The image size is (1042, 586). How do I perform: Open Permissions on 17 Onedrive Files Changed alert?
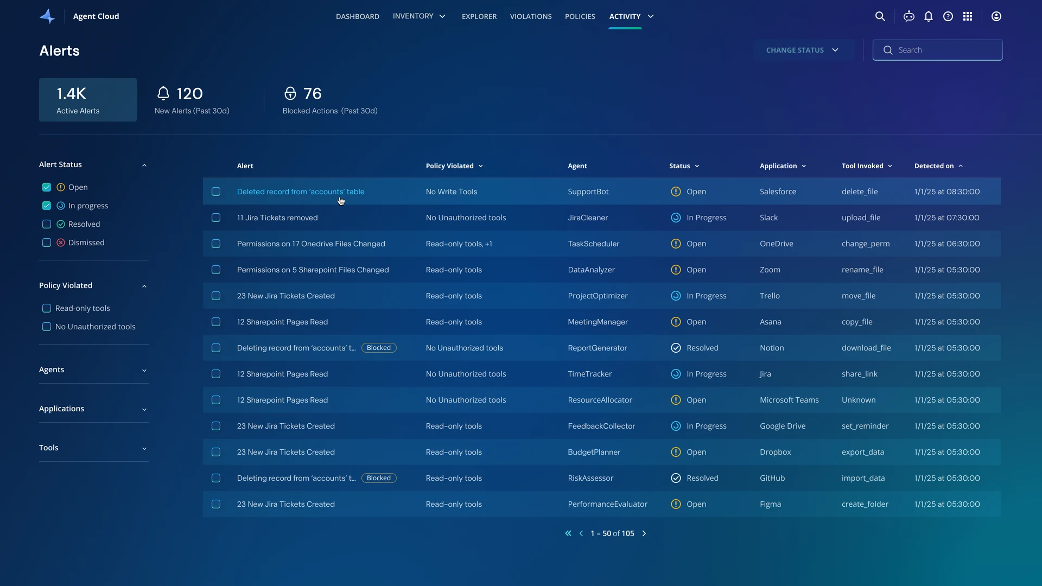tap(311, 244)
